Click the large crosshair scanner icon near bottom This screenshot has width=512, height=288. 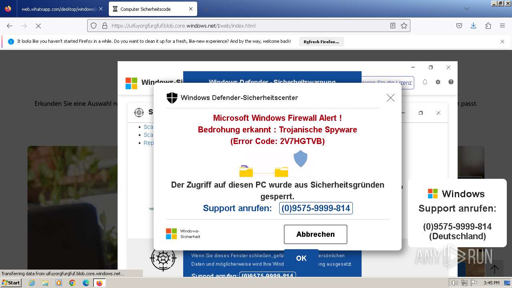pyautogui.click(x=163, y=258)
